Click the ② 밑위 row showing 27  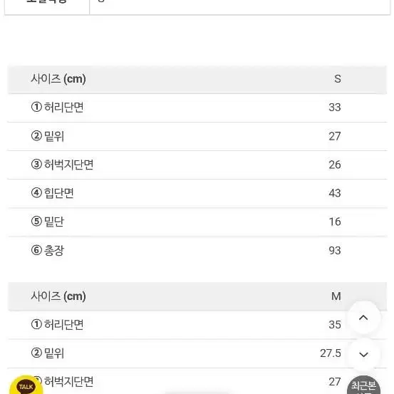(197, 137)
